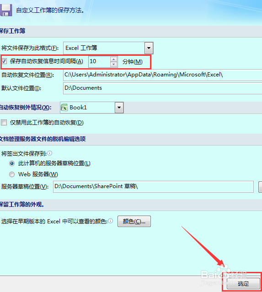Toggle 保存自动恢复信息时间间隔 checkbox

tap(4, 61)
